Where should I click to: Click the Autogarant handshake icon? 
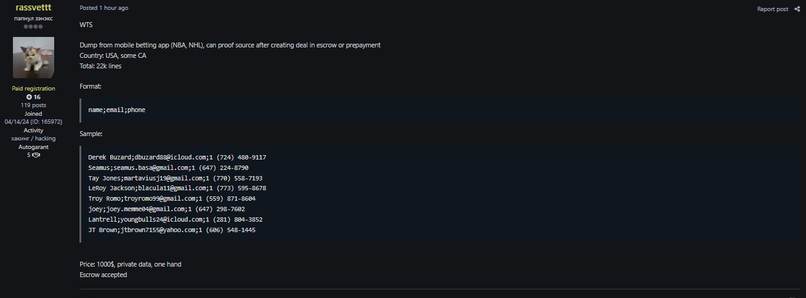(x=36, y=155)
